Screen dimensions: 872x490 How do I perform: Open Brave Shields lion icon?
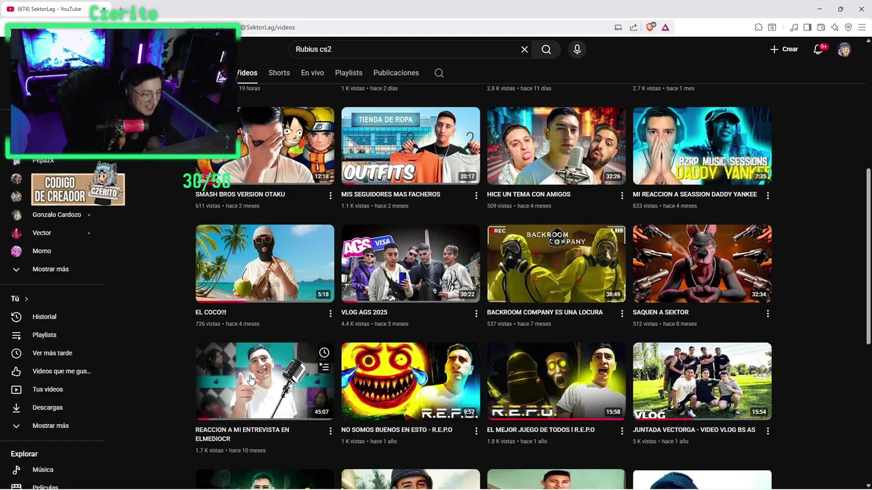[x=651, y=27]
